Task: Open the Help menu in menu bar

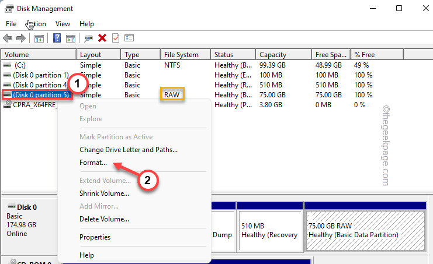Action: 86,24
